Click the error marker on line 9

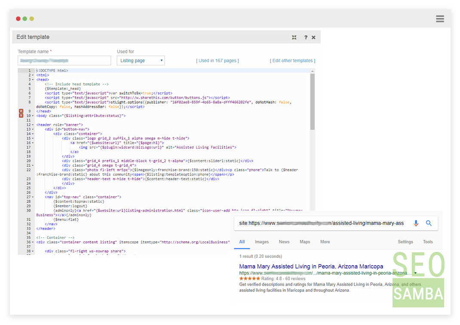(21, 111)
